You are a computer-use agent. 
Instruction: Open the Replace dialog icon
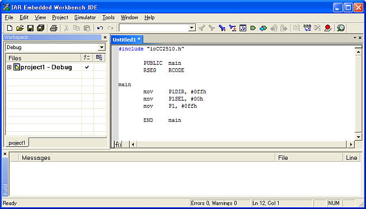tap(232, 28)
